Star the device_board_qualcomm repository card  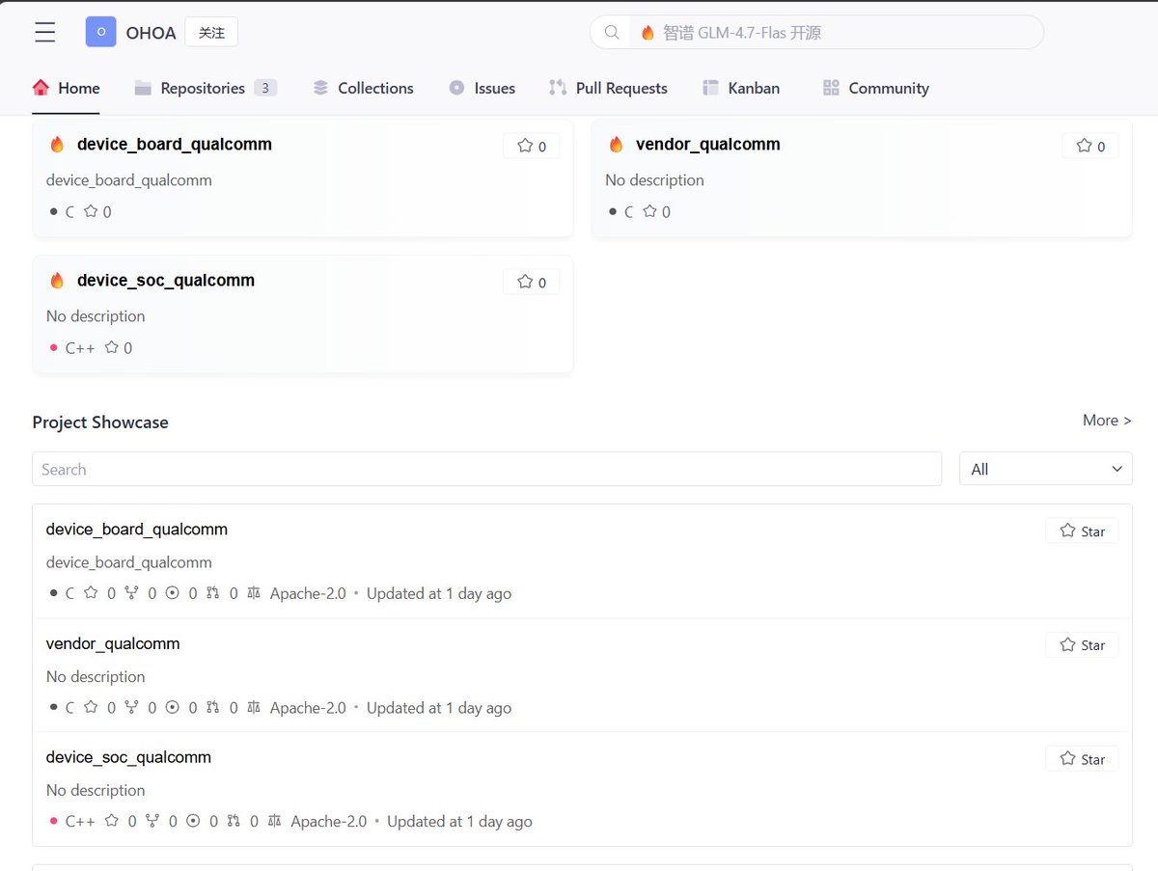(531, 146)
